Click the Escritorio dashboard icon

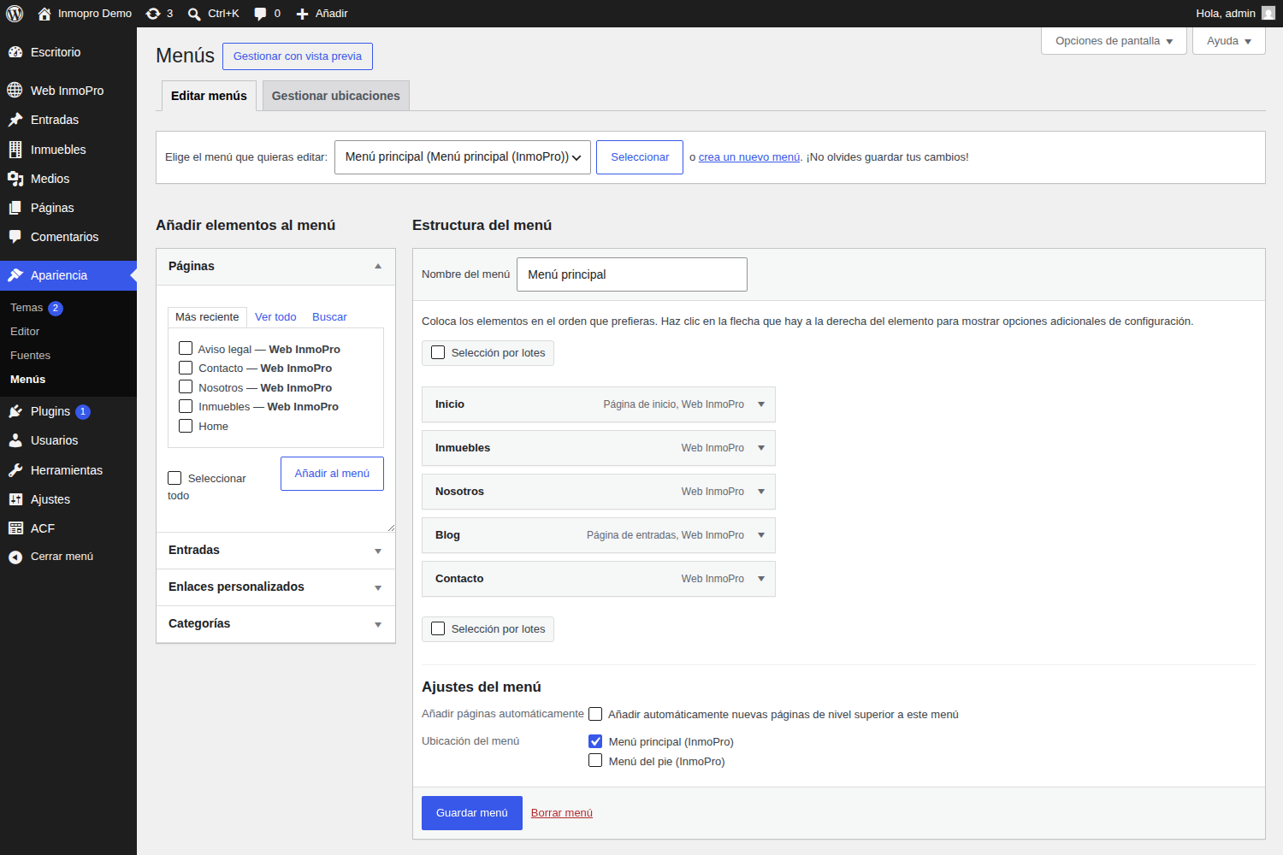15,52
